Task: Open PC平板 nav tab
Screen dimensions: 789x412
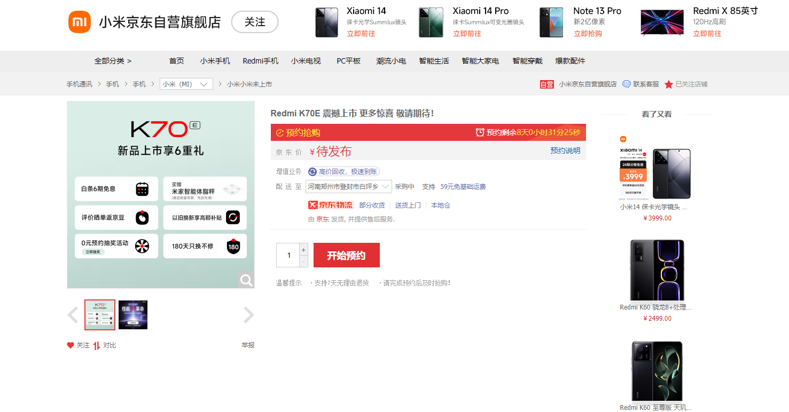Action: (x=349, y=61)
